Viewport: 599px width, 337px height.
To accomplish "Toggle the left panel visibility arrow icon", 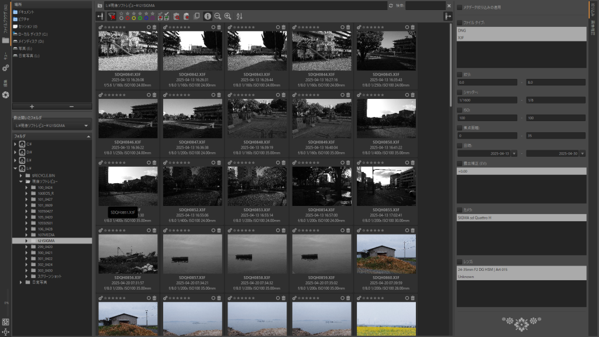I will tap(100, 16).
